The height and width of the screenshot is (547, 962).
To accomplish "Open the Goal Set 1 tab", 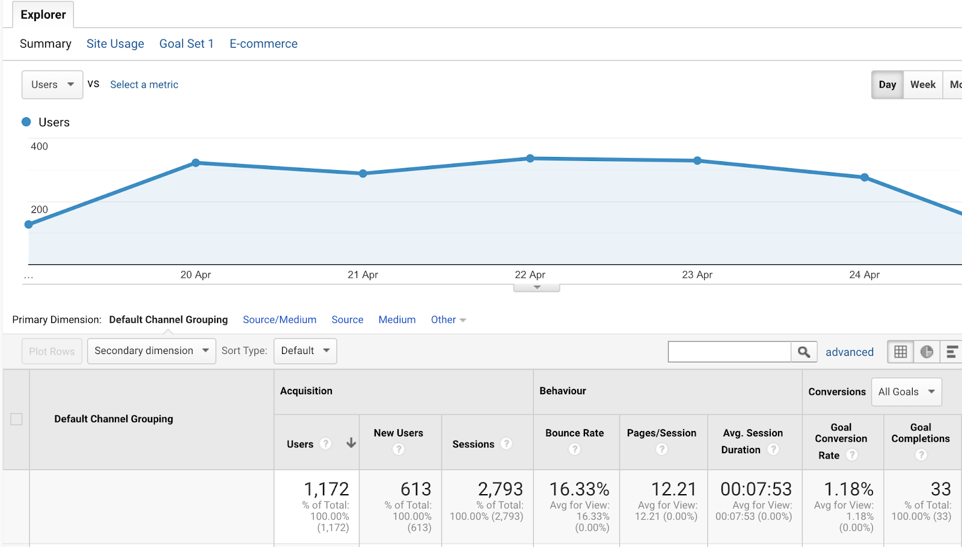I will pos(186,44).
